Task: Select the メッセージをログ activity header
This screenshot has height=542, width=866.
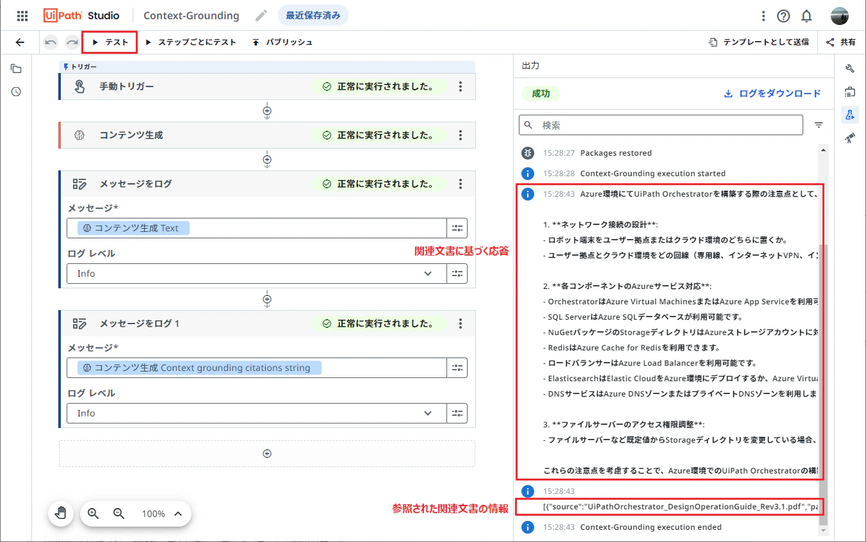Action: point(267,184)
